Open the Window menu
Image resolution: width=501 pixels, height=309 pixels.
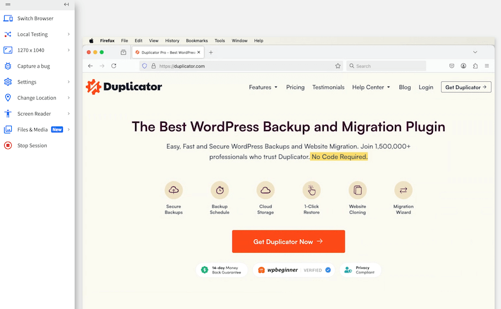click(x=240, y=40)
